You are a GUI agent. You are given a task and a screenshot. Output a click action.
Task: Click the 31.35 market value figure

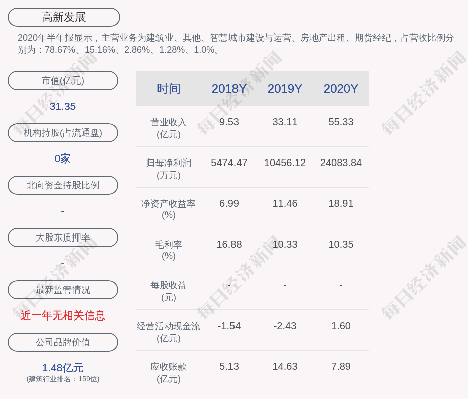(63, 106)
